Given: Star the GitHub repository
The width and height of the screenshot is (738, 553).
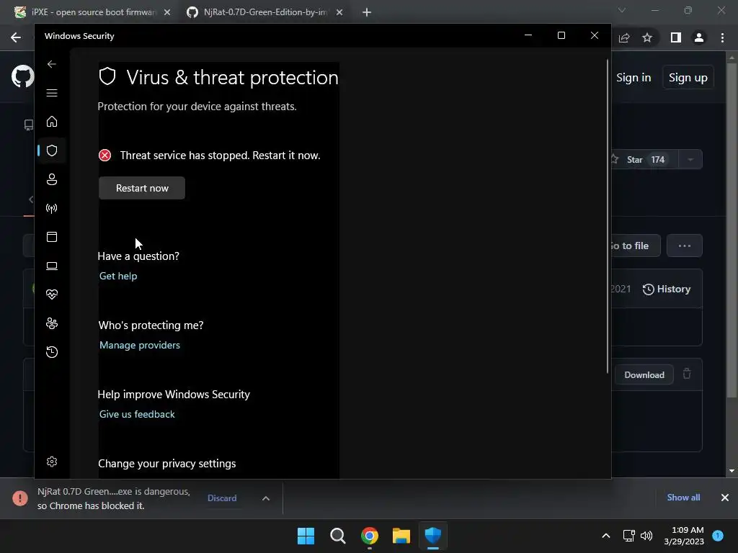Looking at the screenshot, I should coord(646,159).
